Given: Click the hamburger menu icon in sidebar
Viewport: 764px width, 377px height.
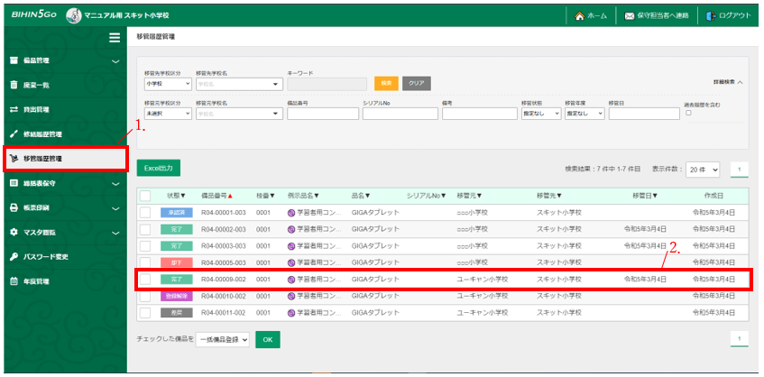Looking at the screenshot, I should click(x=115, y=37).
